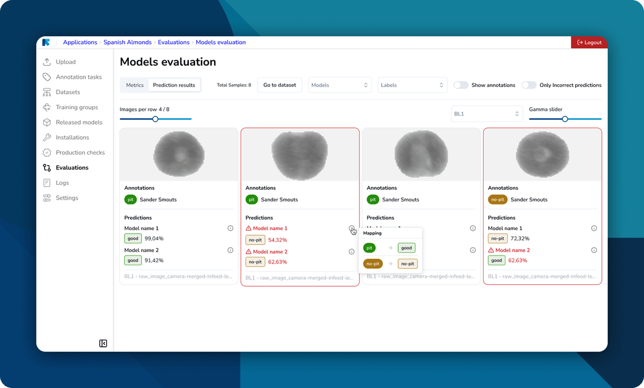644x388 pixels.
Task: Adjust the Gamma slider handle
Action: [565, 119]
